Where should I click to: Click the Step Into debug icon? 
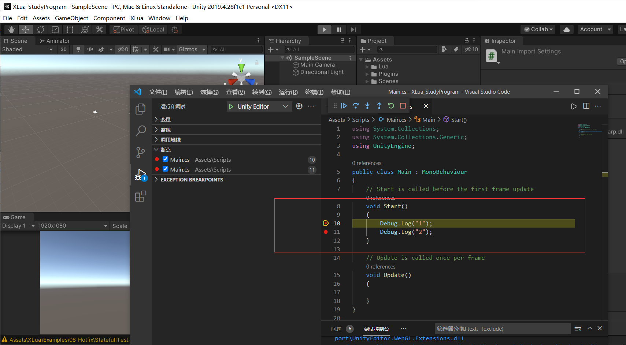click(x=367, y=106)
